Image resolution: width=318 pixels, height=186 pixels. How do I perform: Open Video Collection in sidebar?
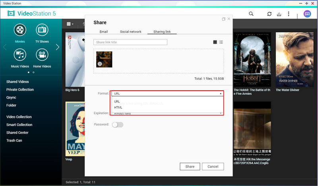point(19,117)
